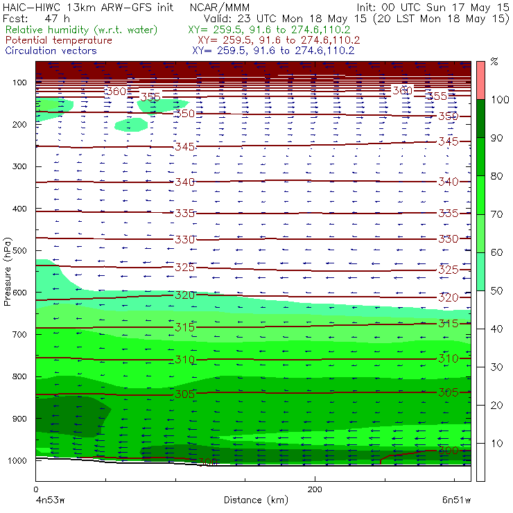Viewport: 513px width, 513px height.
Task: Click the '4n53w' start location label
Action: 51,501
